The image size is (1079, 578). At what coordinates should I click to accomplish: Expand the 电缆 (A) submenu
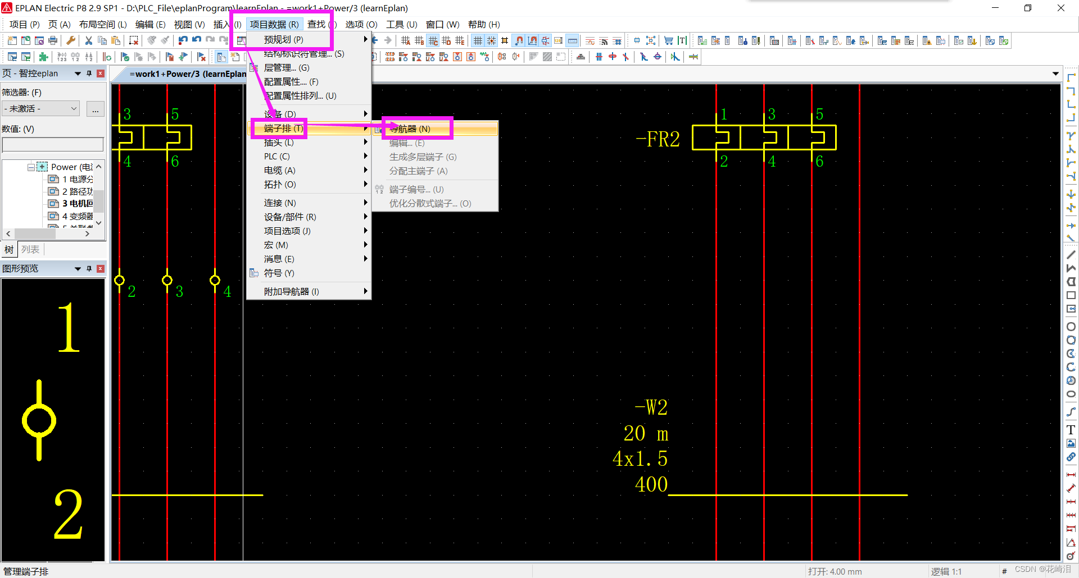point(309,171)
